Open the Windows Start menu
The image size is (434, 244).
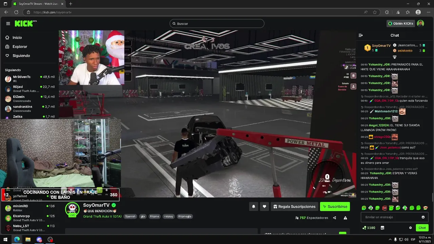[5, 240]
